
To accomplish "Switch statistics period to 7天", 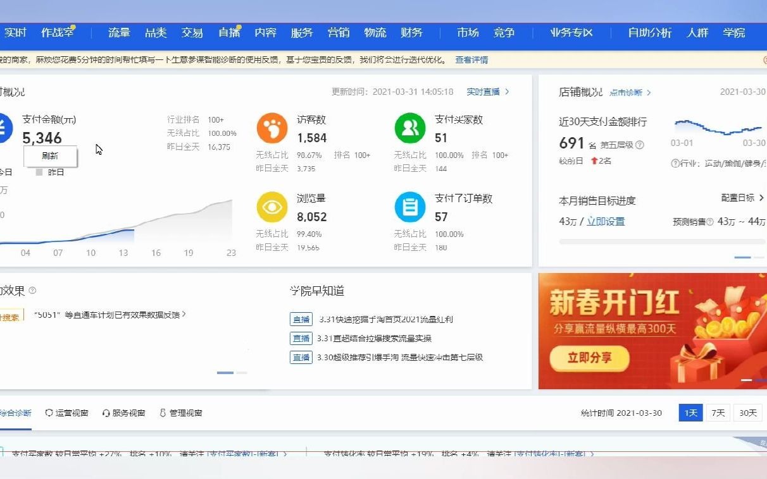I will 718,413.
